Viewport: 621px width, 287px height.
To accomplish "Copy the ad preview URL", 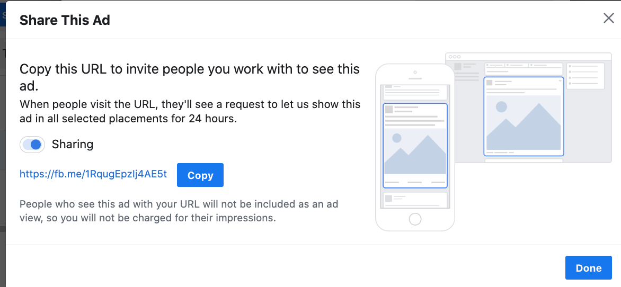I will (x=200, y=175).
